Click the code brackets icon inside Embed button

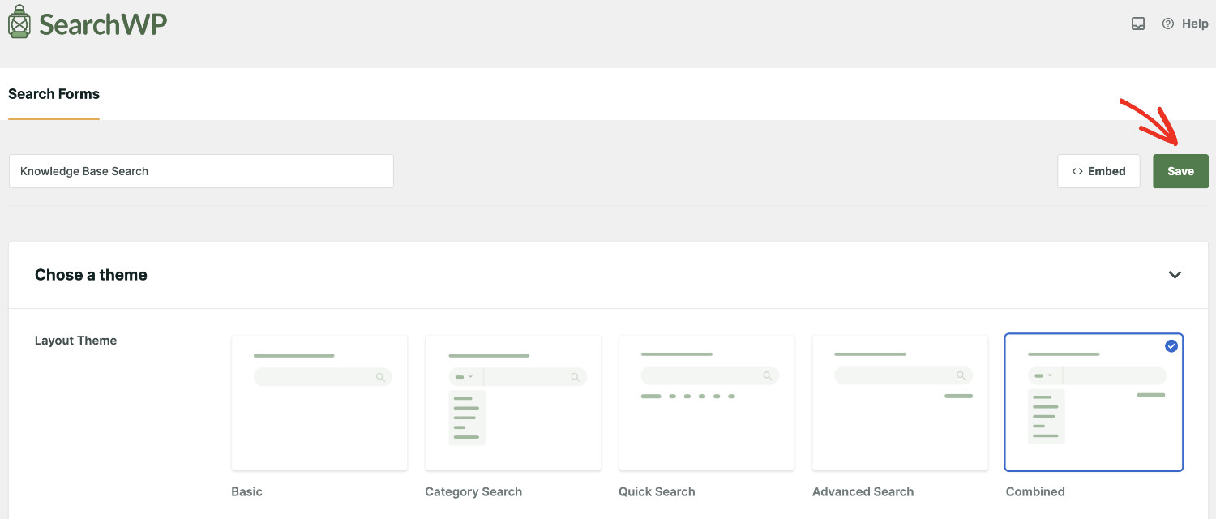(1077, 171)
